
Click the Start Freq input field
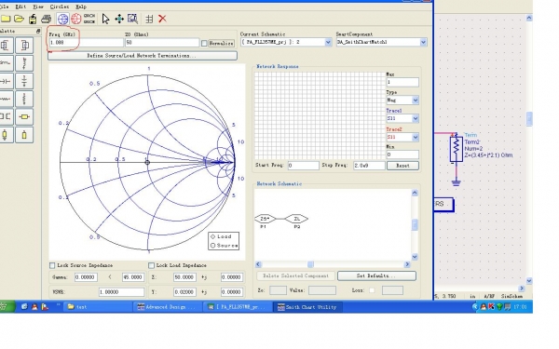click(304, 166)
